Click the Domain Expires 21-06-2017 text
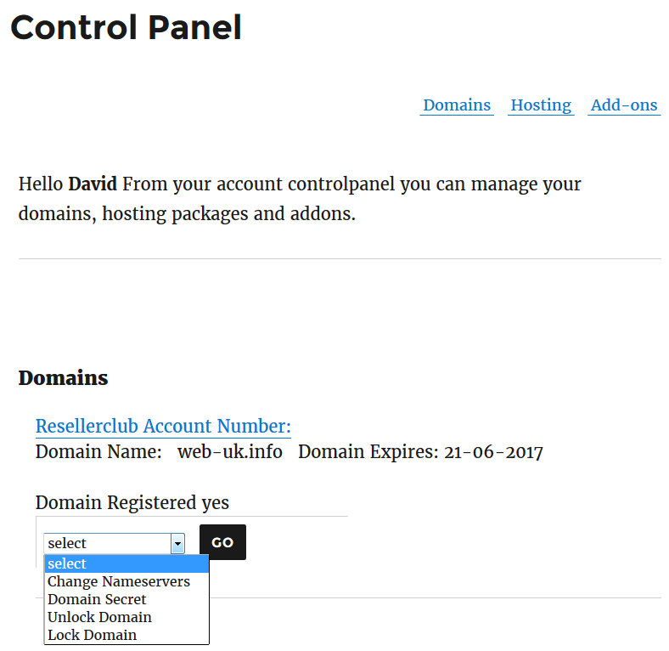Screen dimensions: 669x651 point(420,452)
